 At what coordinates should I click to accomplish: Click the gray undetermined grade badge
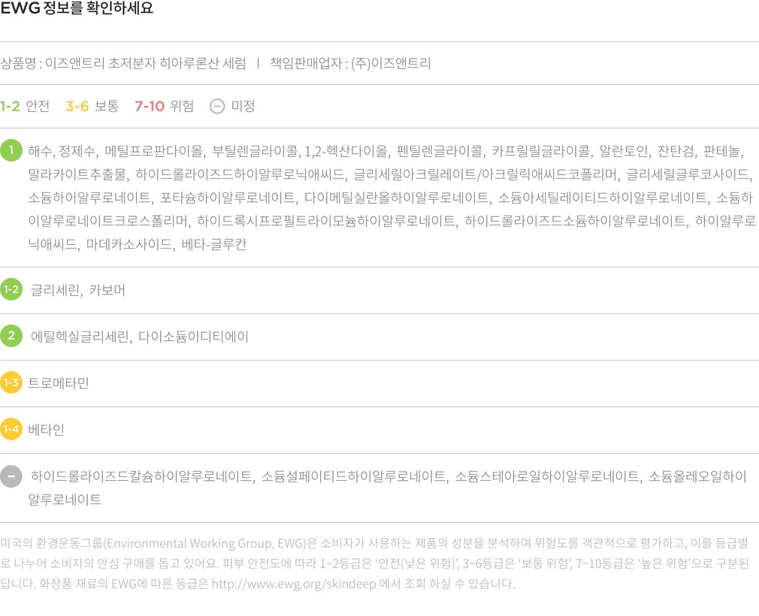click(11, 476)
